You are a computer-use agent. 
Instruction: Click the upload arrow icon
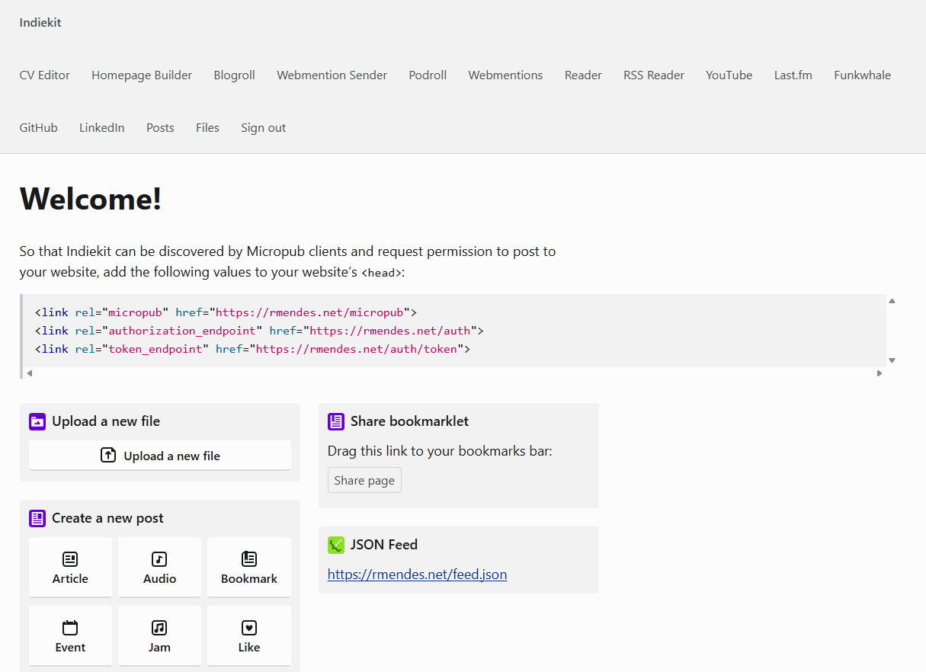pos(108,456)
